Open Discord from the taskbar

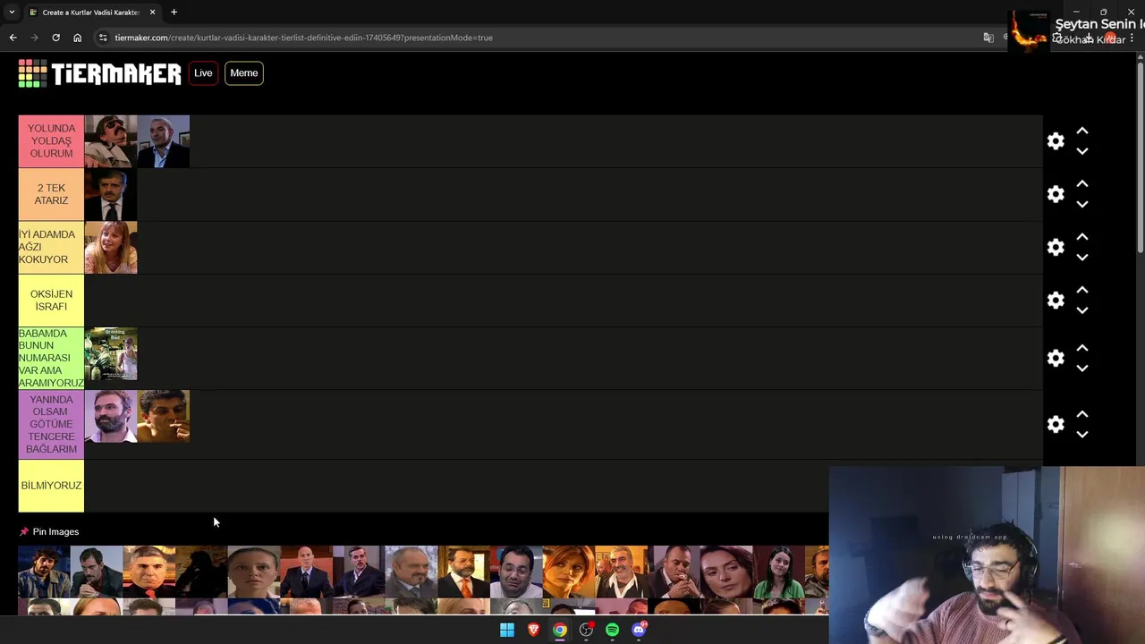tap(639, 630)
